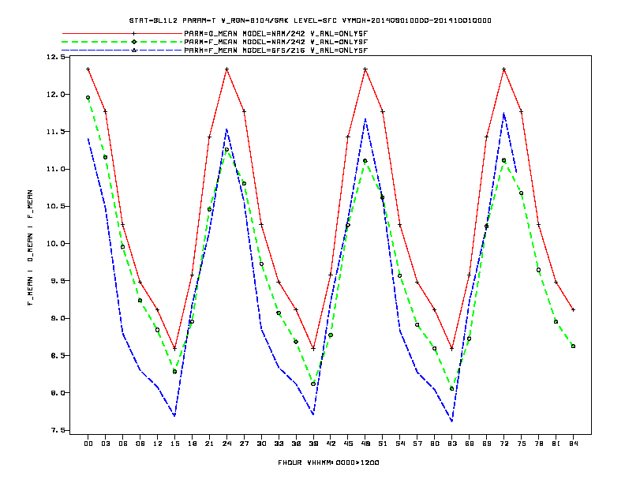The width and height of the screenshot is (625, 483).
Task: Click x-axis hour label 57
Action: 417,444
